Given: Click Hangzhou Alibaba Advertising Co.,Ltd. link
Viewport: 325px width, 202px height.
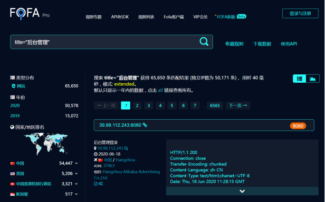Looking at the screenshot, I should click(127, 175).
